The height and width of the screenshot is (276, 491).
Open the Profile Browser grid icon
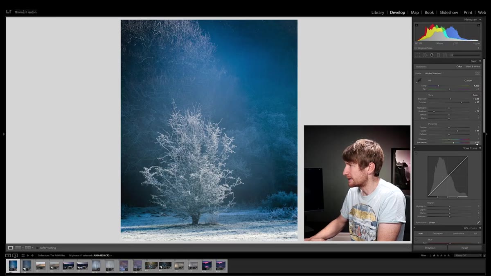[x=477, y=73]
